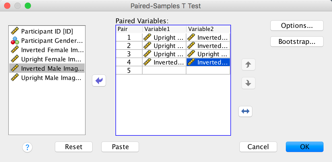This screenshot has width=332, height=162.
Task: Open the Options dialog
Action: pyautogui.click(x=297, y=26)
